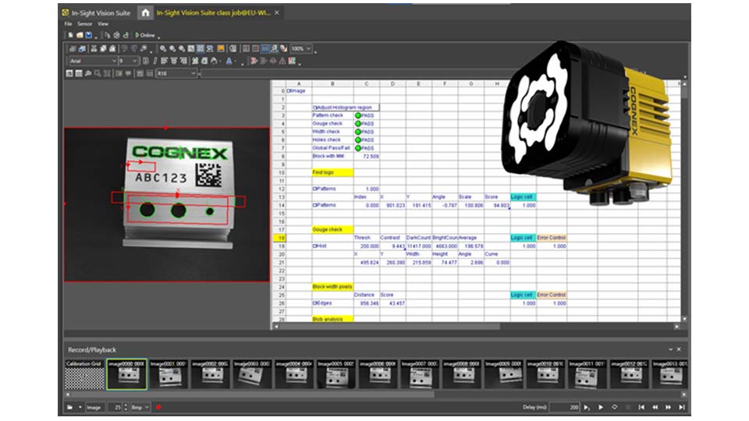Toggle bold formatting button
This screenshot has width=749, height=421.
[x=146, y=61]
